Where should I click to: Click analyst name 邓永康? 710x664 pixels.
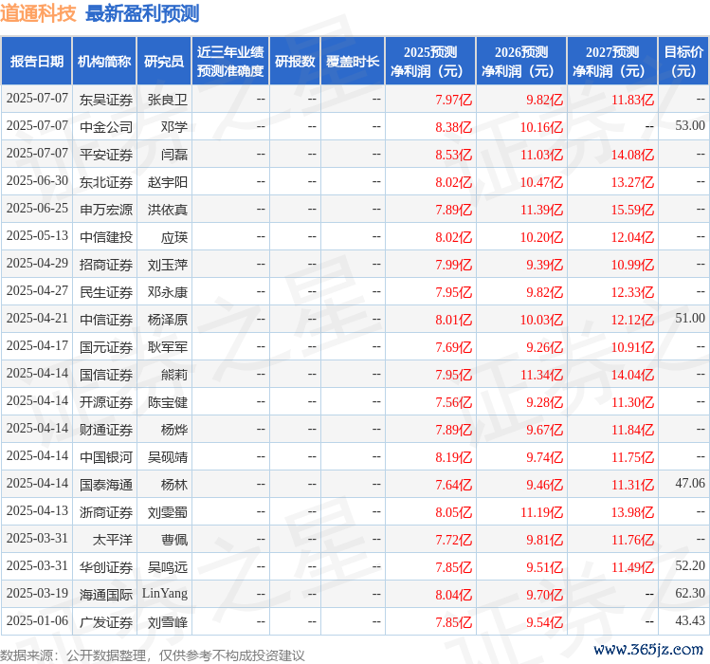coord(168,292)
